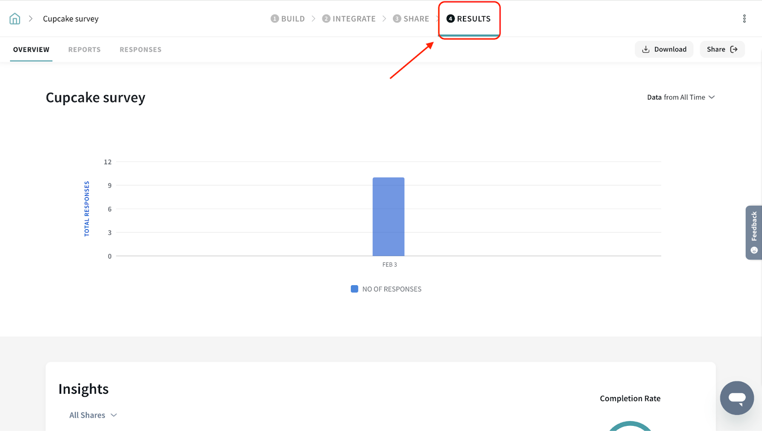Switch to the Reports tab
The image size is (762, 431).
pos(84,50)
